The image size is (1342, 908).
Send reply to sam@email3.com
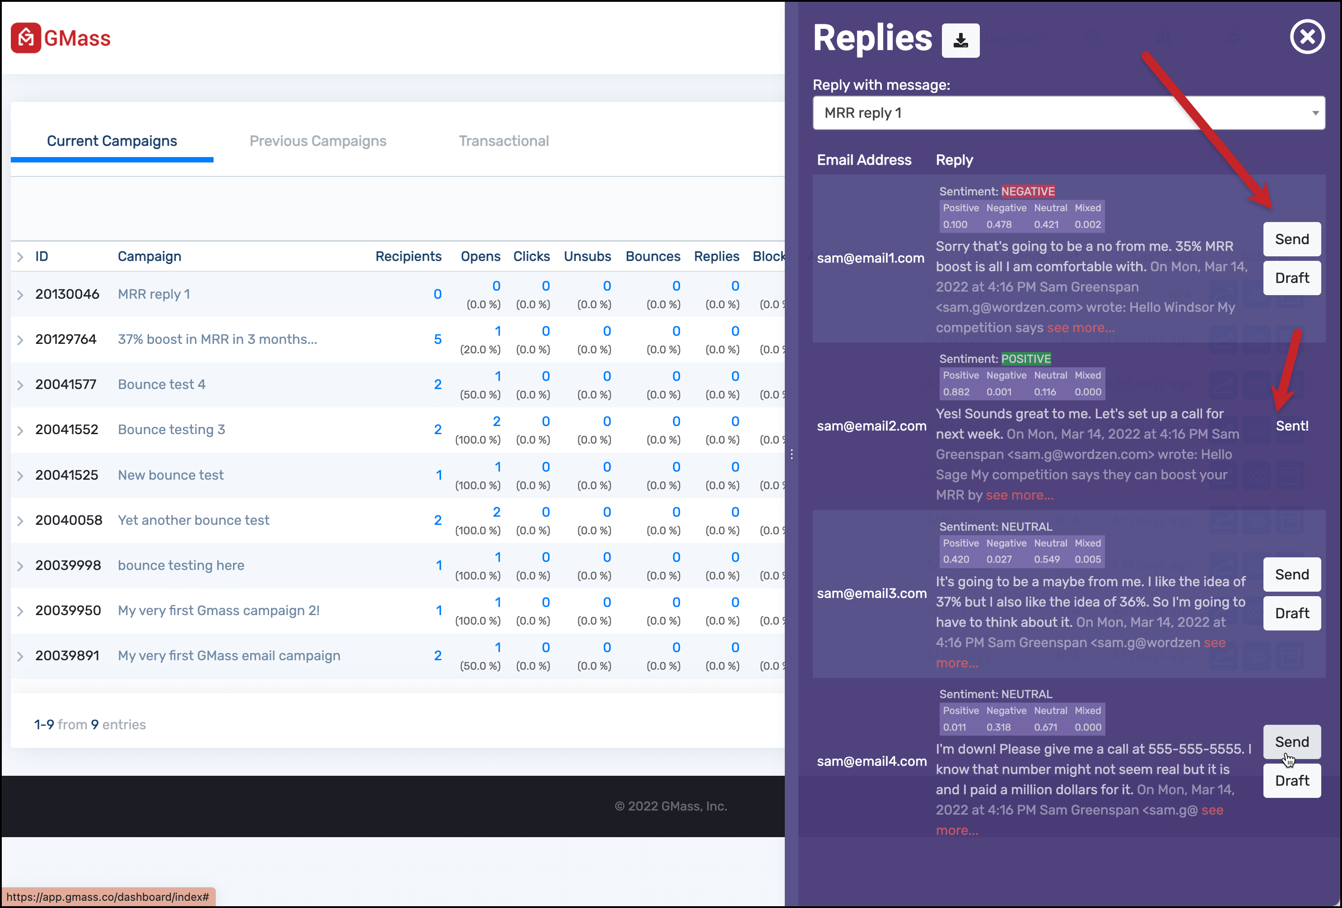point(1292,574)
